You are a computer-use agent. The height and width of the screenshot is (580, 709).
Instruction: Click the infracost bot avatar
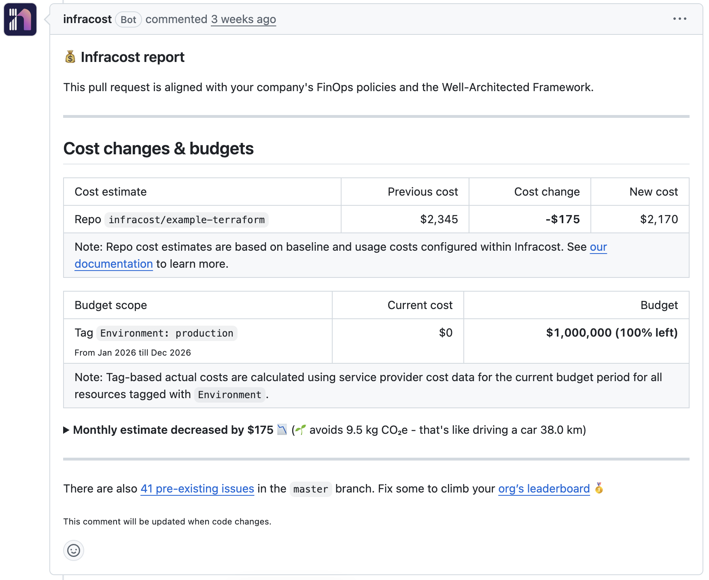click(20, 19)
